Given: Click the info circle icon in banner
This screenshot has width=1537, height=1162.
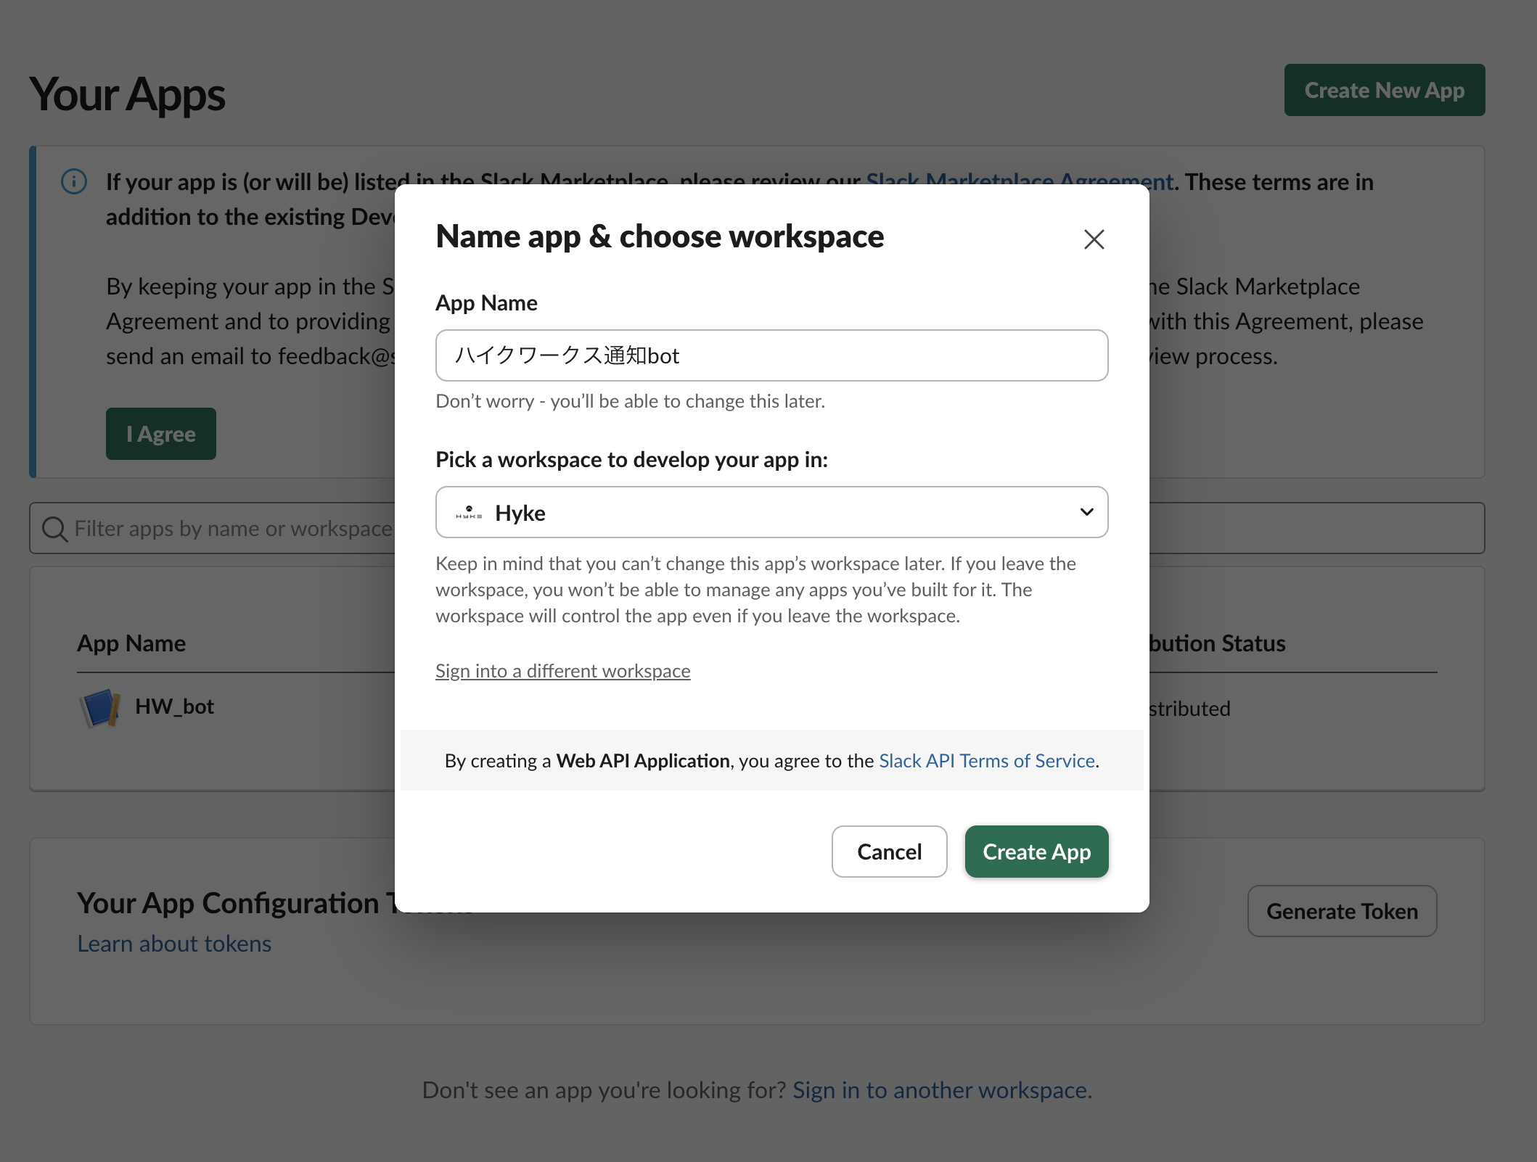Looking at the screenshot, I should coord(74,181).
